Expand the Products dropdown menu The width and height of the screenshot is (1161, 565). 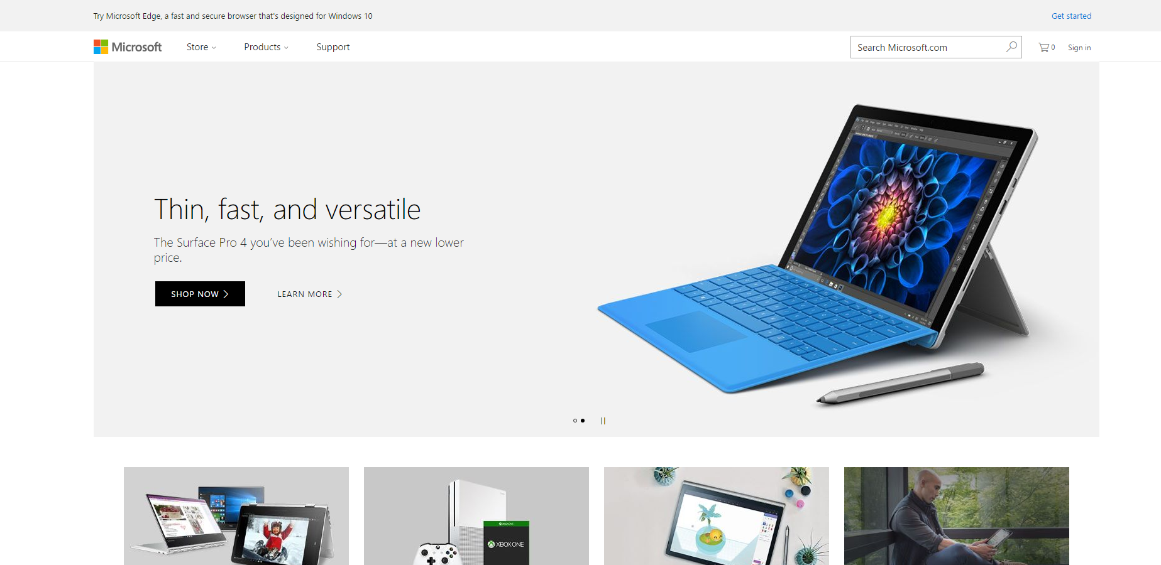pyautogui.click(x=266, y=47)
